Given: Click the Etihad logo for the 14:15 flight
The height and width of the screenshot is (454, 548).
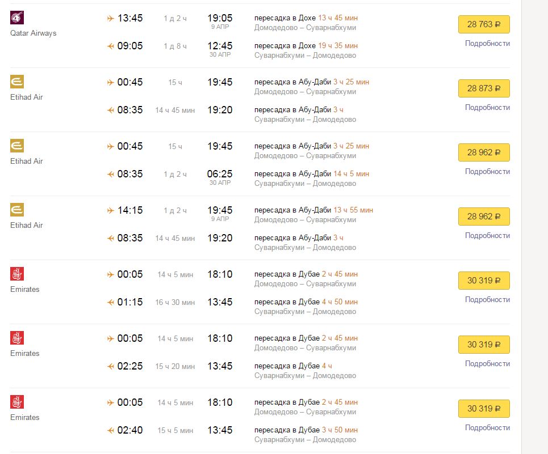Looking at the screenshot, I should [x=17, y=210].
